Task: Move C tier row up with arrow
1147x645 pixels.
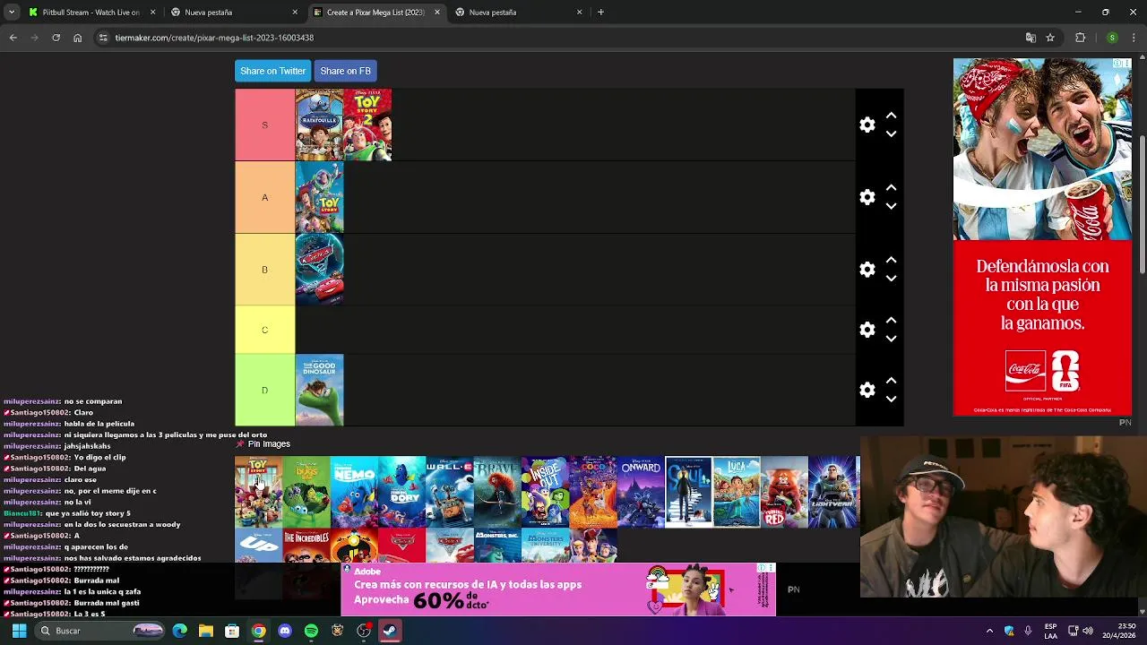Action: pyautogui.click(x=891, y=320)
